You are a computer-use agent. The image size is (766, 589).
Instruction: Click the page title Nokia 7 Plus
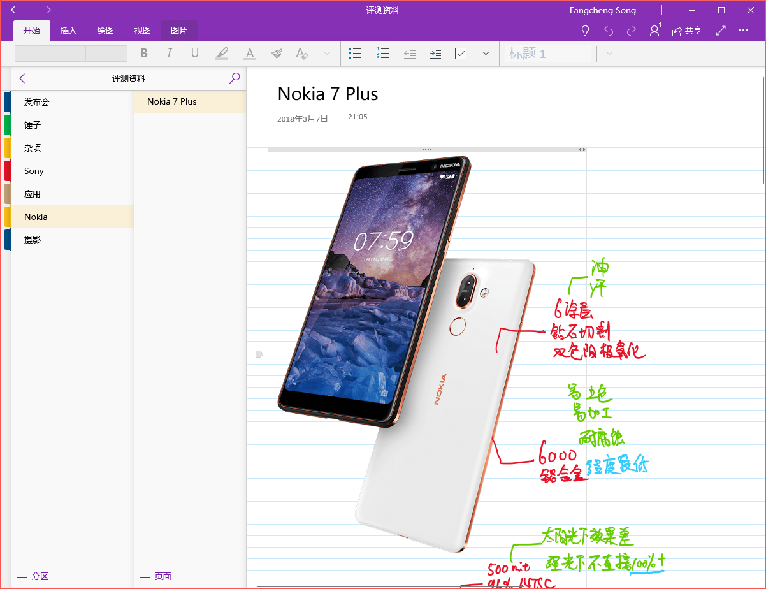click(x=328, y=94)
